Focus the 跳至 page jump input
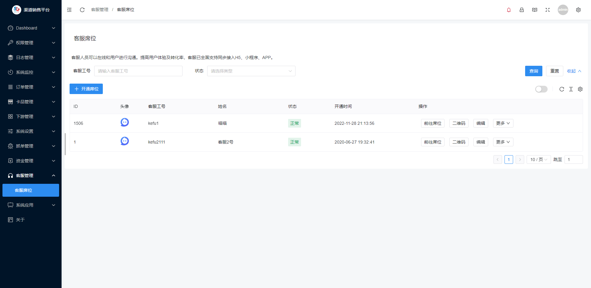The width and height of the screenshot is (591, 288). tap(574, 160)
